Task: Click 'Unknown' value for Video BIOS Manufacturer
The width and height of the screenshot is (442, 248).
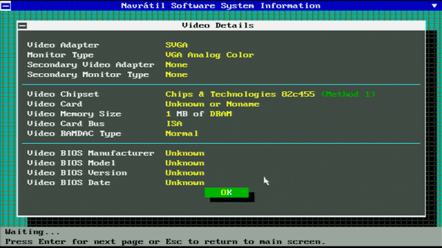Action: (184, 153)
